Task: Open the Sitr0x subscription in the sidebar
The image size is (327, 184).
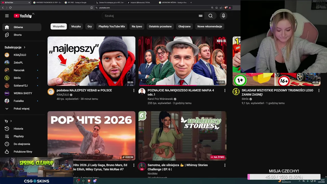Action: 22,78
